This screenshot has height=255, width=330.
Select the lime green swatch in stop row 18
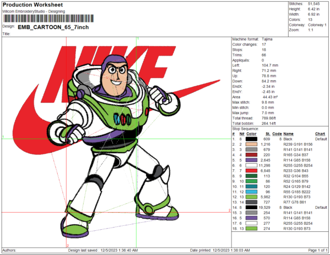tap(251, 229)
